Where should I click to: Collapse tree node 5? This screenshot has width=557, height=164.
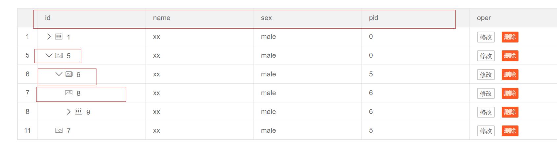pos(49,55)
